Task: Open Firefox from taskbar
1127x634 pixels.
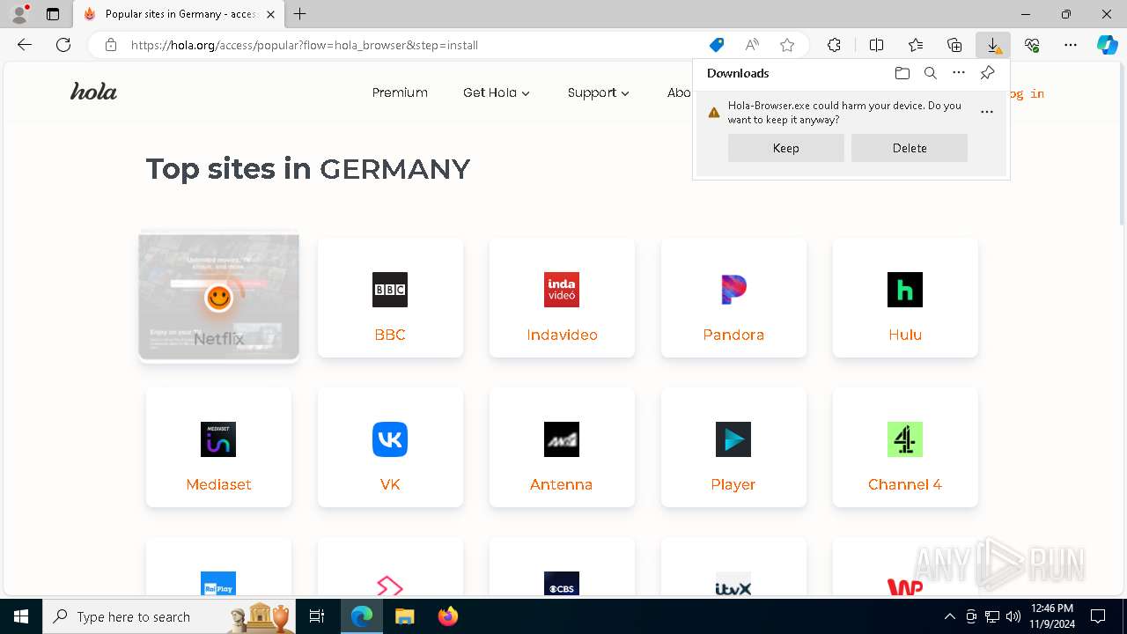Action: (448, 616)
